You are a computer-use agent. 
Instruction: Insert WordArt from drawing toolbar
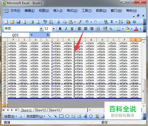85,116
